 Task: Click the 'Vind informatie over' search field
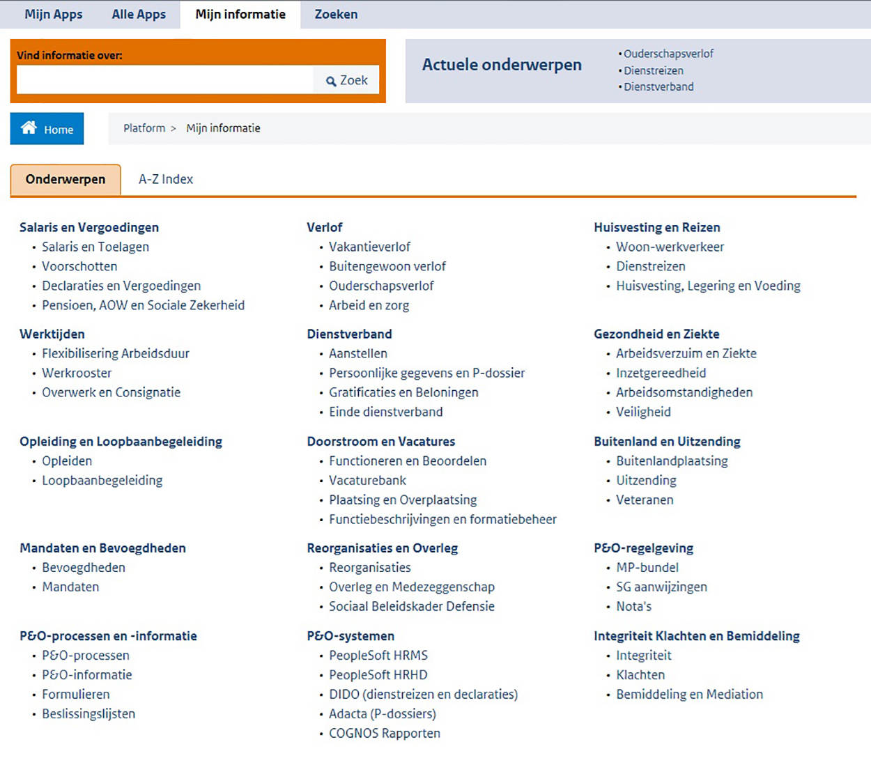[164, 80]
